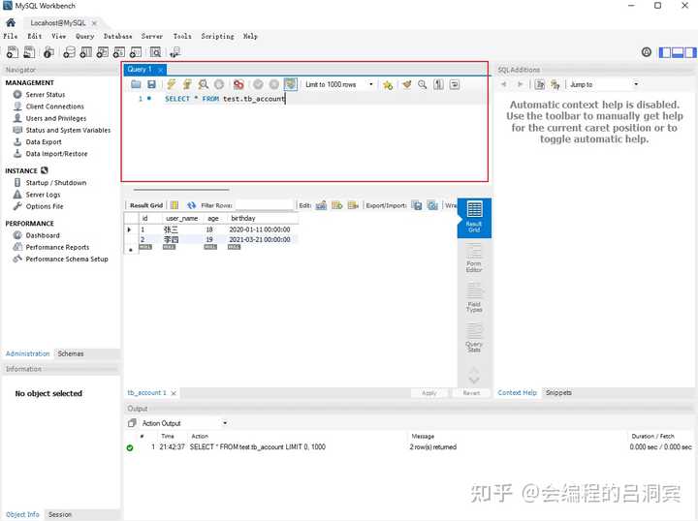
Task: Open the inspector icon in main toolbar
Action: [48, 52]
